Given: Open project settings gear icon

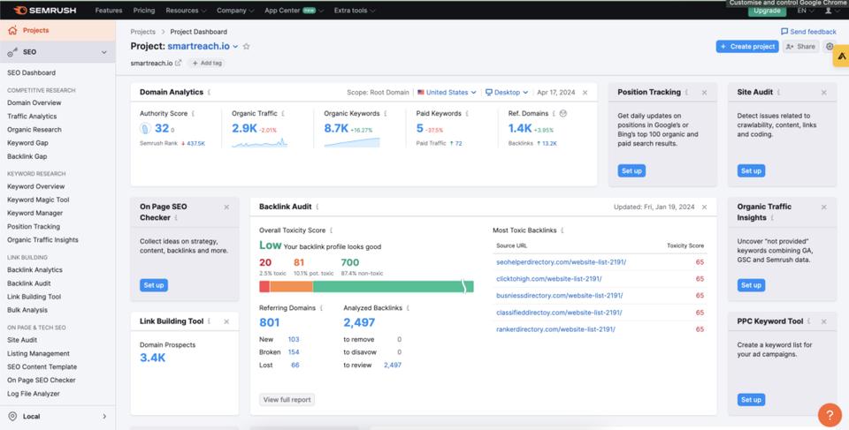Looking at the screenshot, I should 830,47.
